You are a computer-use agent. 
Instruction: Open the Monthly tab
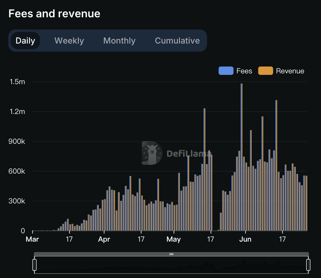[119, 41]
